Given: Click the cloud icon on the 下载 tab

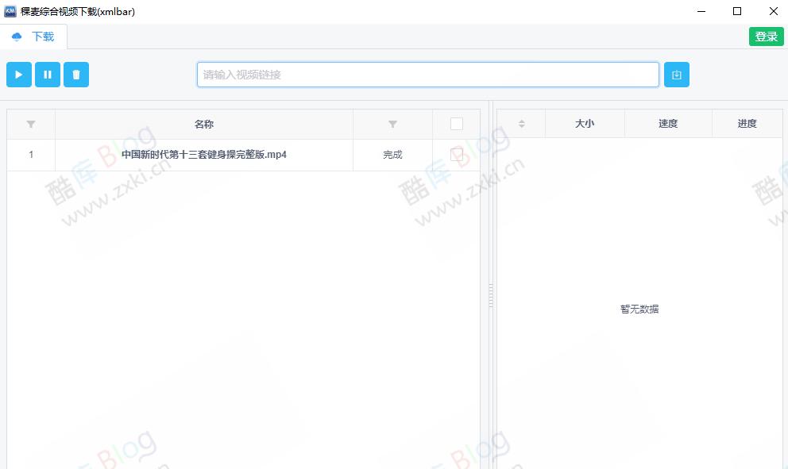Looking at the screenshot, I should click(x=16, y=37).
